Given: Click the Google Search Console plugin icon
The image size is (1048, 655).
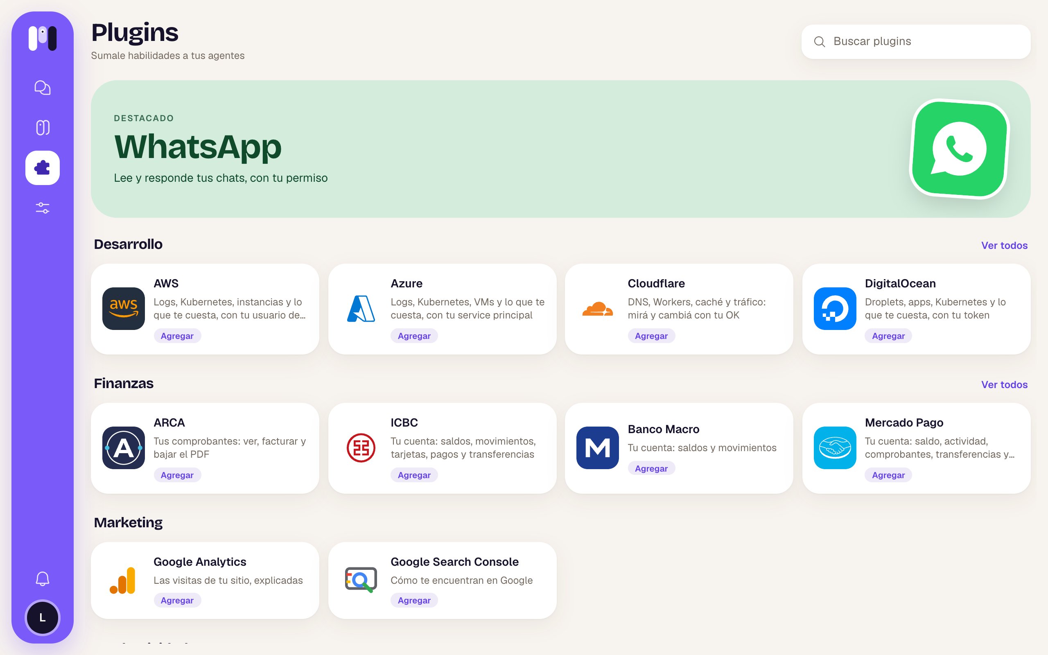Looking at the screenshot, I should click(x=361, y=580).
